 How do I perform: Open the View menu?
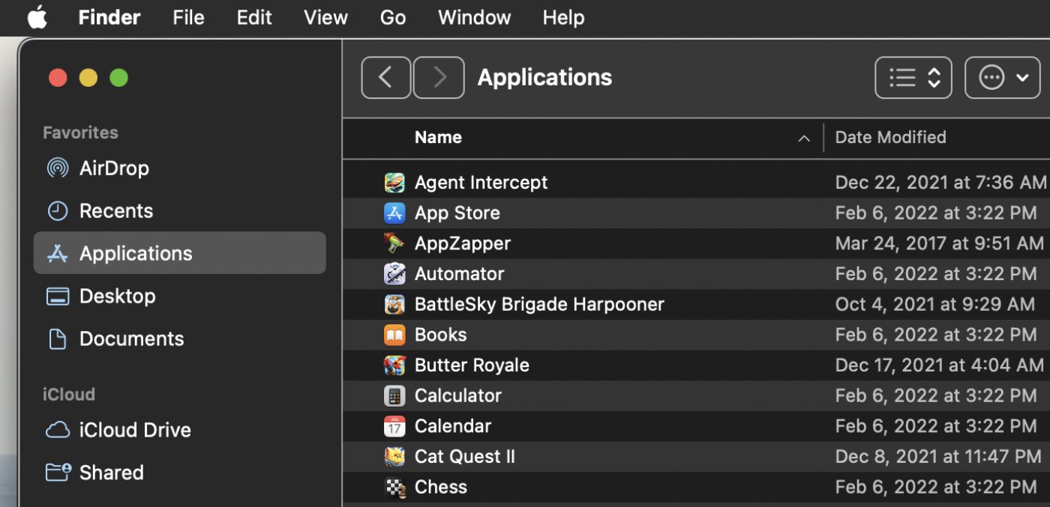[x=325, y=17]
